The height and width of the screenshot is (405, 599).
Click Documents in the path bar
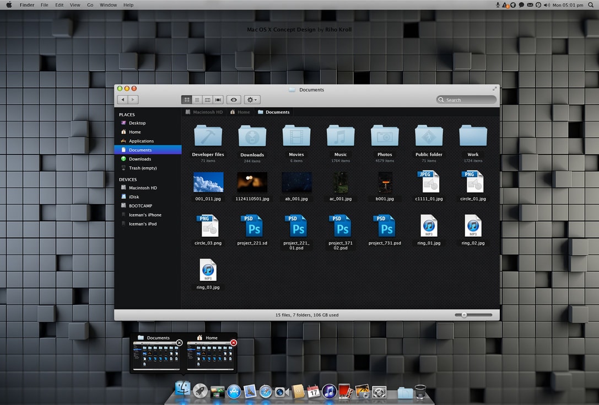pyautogui.click(x=274, y=112)
